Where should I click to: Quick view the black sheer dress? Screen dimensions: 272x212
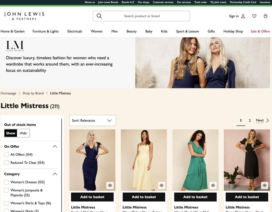[x=264, y=185]
